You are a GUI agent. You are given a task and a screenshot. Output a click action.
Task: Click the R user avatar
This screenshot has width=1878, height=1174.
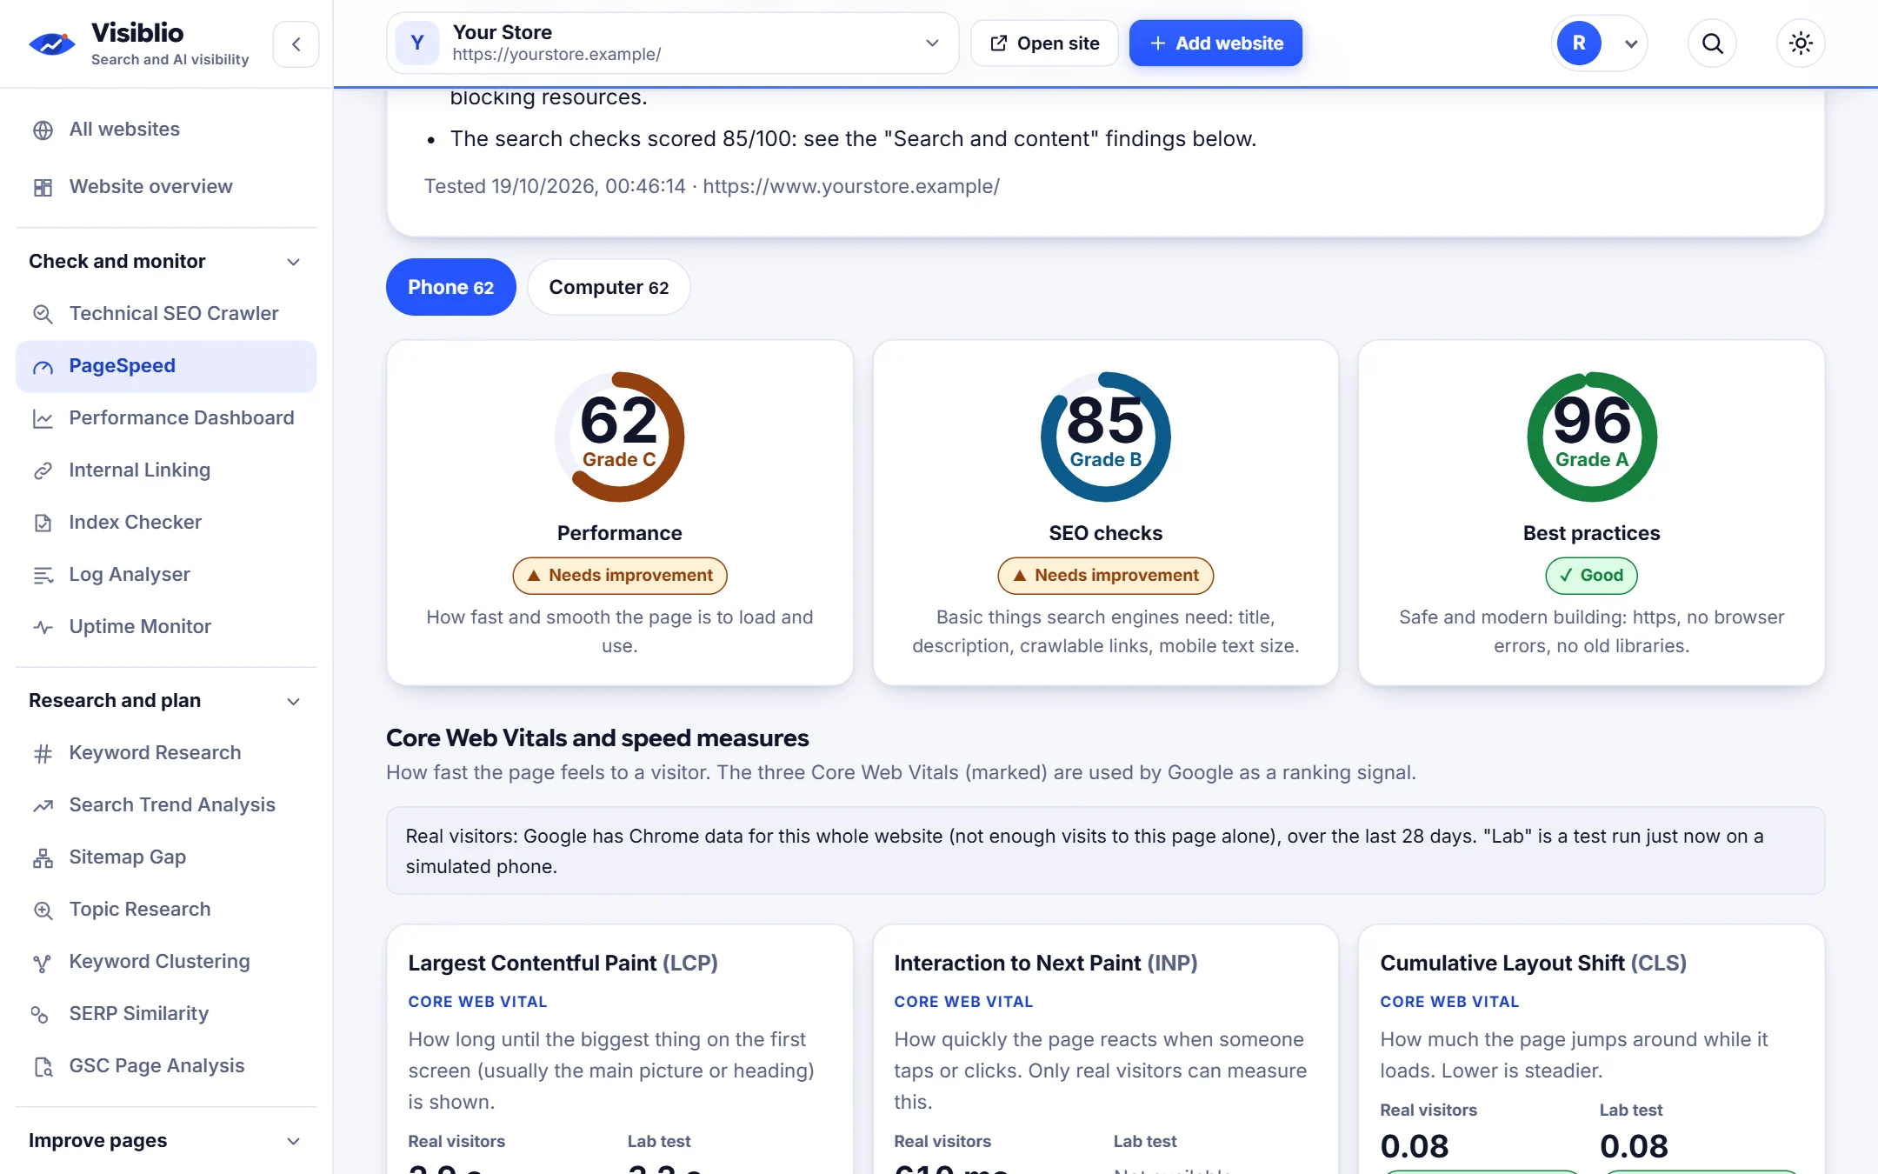click(1579, 43)
